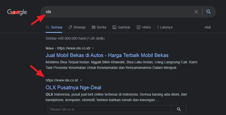The image size is (226, 115).
Task: Click the magnifier in the olx.co.id sitelinks search box
Action: (179, 109)
